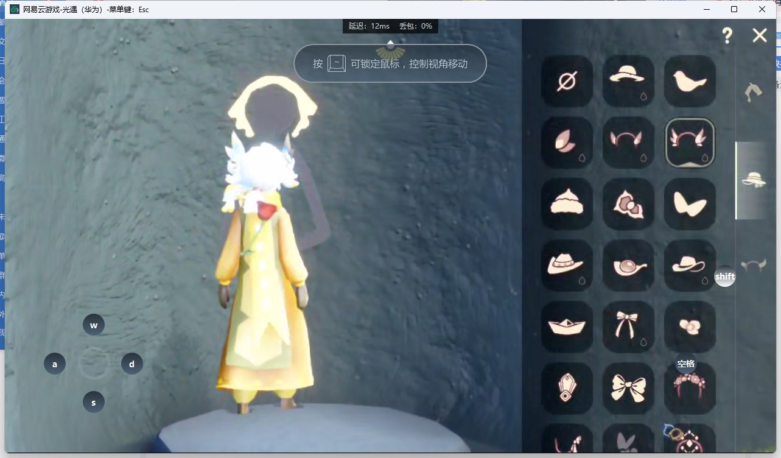This screenshot has height=458, width=781.
Task: Equip the pointed cone-shaped hat
Action: [567, 204]
